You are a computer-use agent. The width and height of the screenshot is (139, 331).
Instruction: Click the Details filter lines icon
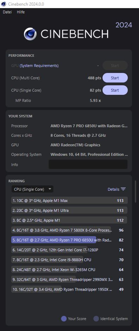123,189
